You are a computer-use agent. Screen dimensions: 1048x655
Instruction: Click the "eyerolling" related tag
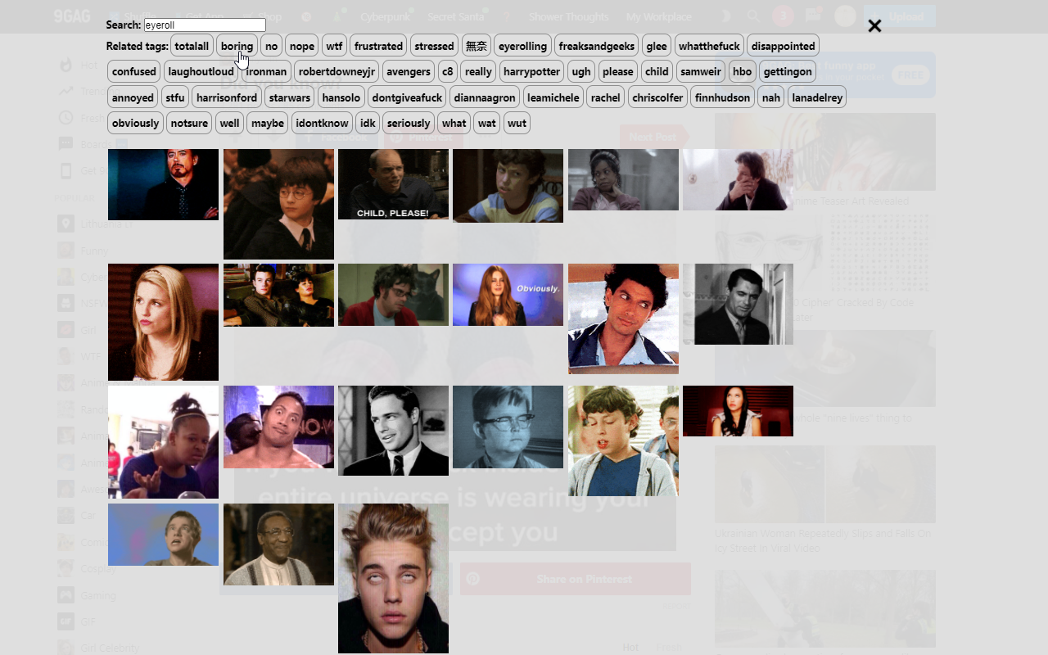click(x=522, y=46)
